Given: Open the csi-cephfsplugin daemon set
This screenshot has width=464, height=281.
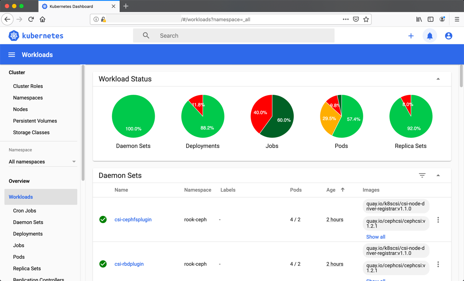Looking at the screenshot, I should [133, 220].
